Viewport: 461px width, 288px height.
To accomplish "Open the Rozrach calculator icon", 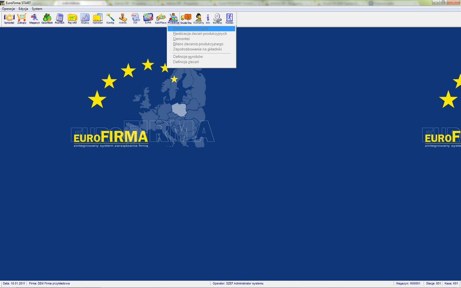I will (60, 19).
